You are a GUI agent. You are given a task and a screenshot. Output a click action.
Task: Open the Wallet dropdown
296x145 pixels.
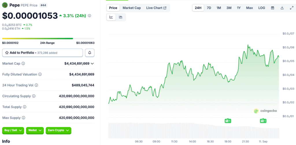pos(35,130)
